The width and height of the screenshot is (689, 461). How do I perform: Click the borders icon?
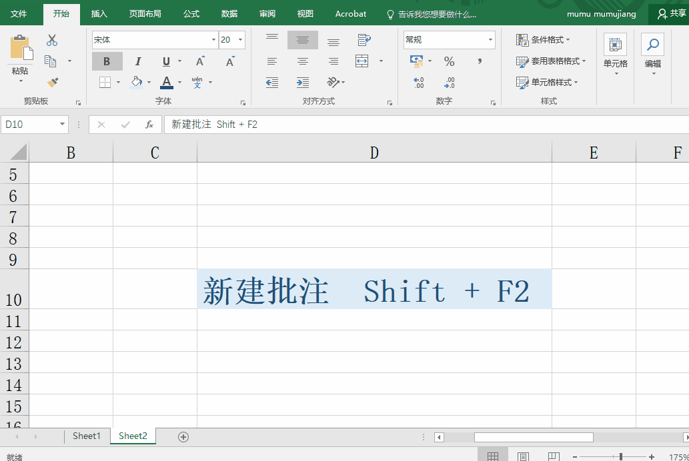click(x=105, y=82)
